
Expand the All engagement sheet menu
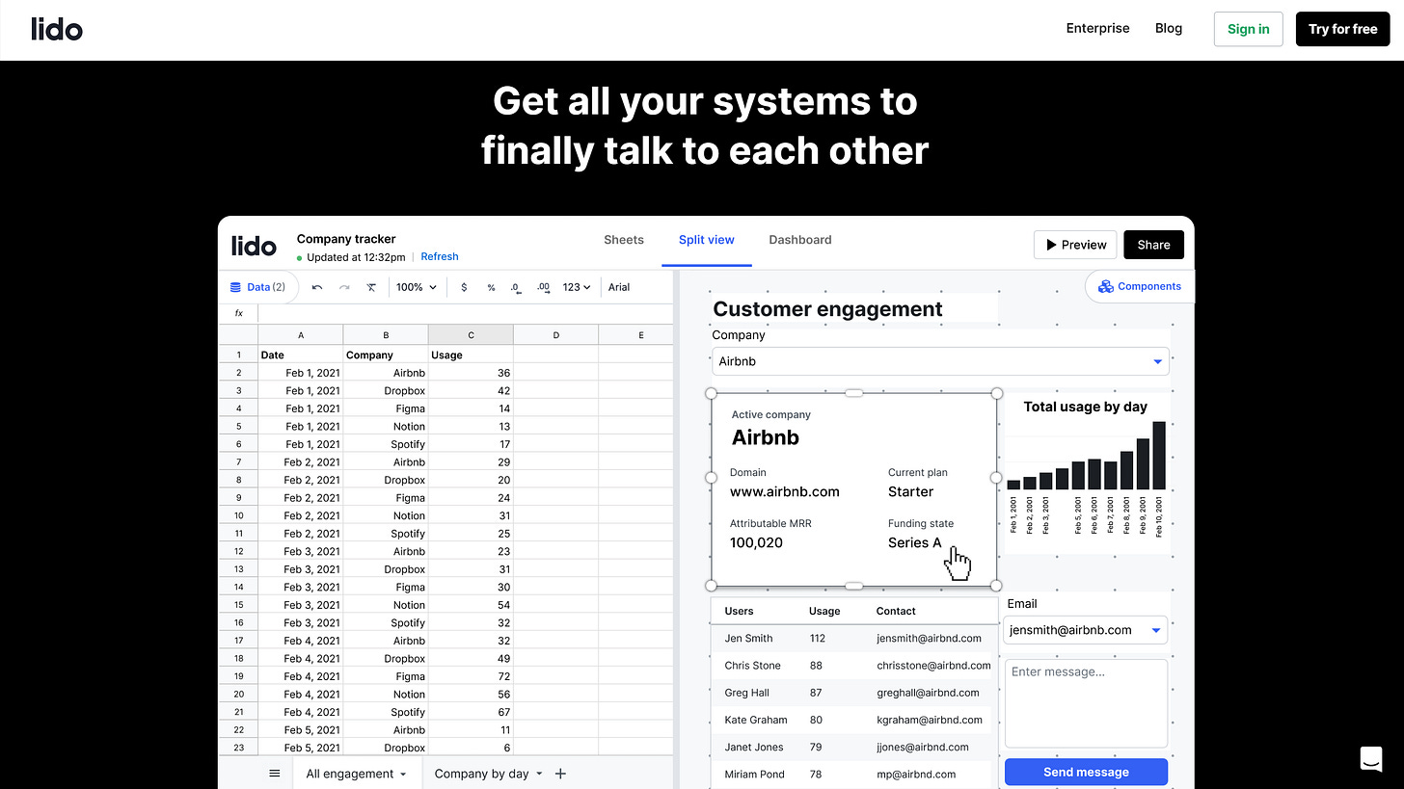click(403, 774)
